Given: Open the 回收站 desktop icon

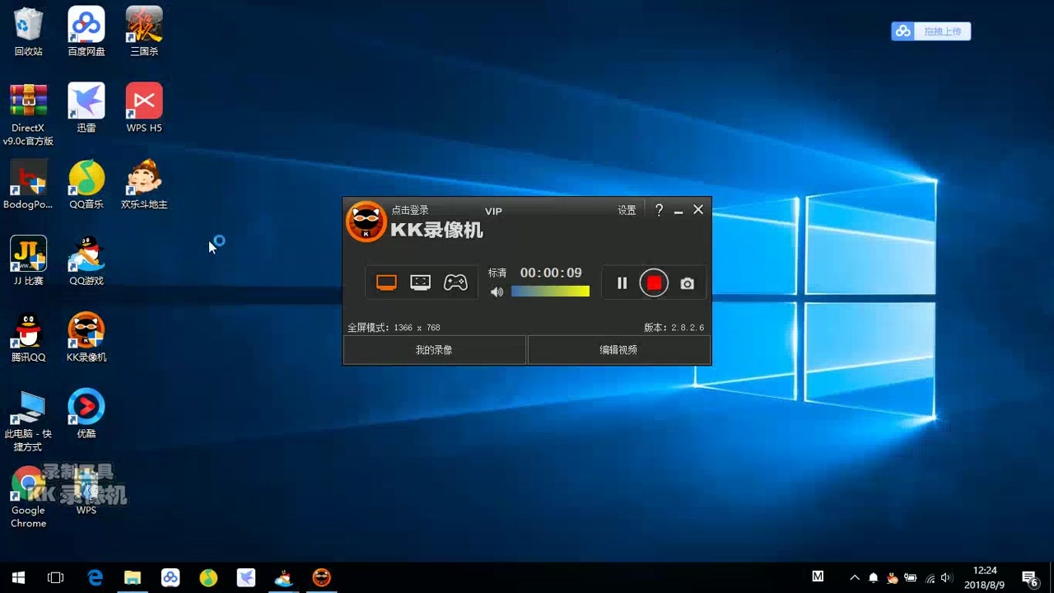Looking at the screenshot, I should tap(28, 32).
